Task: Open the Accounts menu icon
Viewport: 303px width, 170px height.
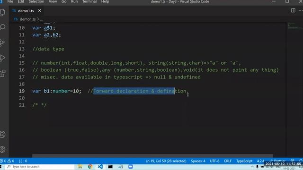Action: [2, 134]
